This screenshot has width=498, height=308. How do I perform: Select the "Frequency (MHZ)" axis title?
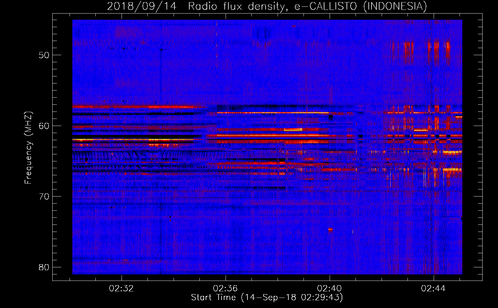[28, 148]
